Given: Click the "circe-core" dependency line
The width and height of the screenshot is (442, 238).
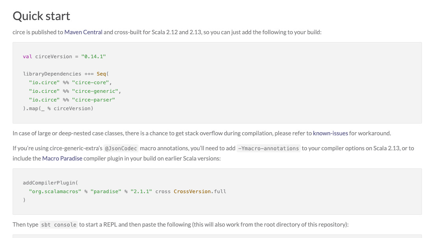Looking at the screenshot, I should pos(70,83).
